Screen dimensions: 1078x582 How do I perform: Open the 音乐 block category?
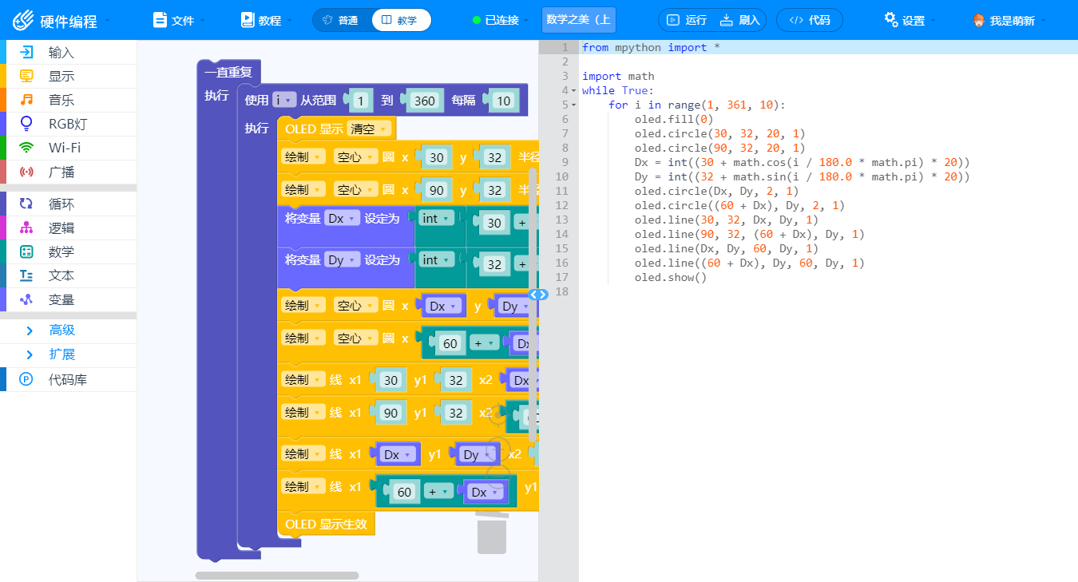pos(68,101)
